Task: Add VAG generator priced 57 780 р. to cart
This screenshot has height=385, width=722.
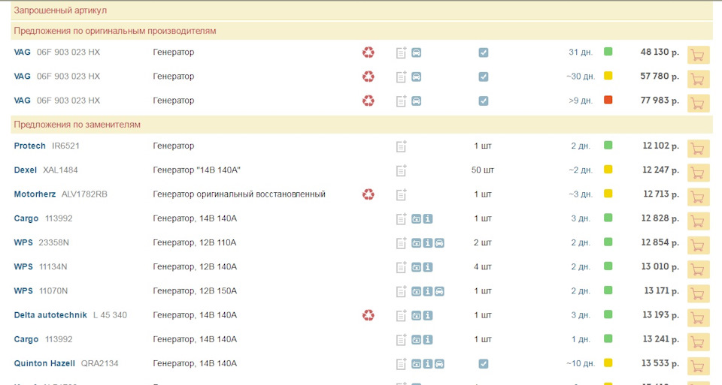Action: coord(698,79)
